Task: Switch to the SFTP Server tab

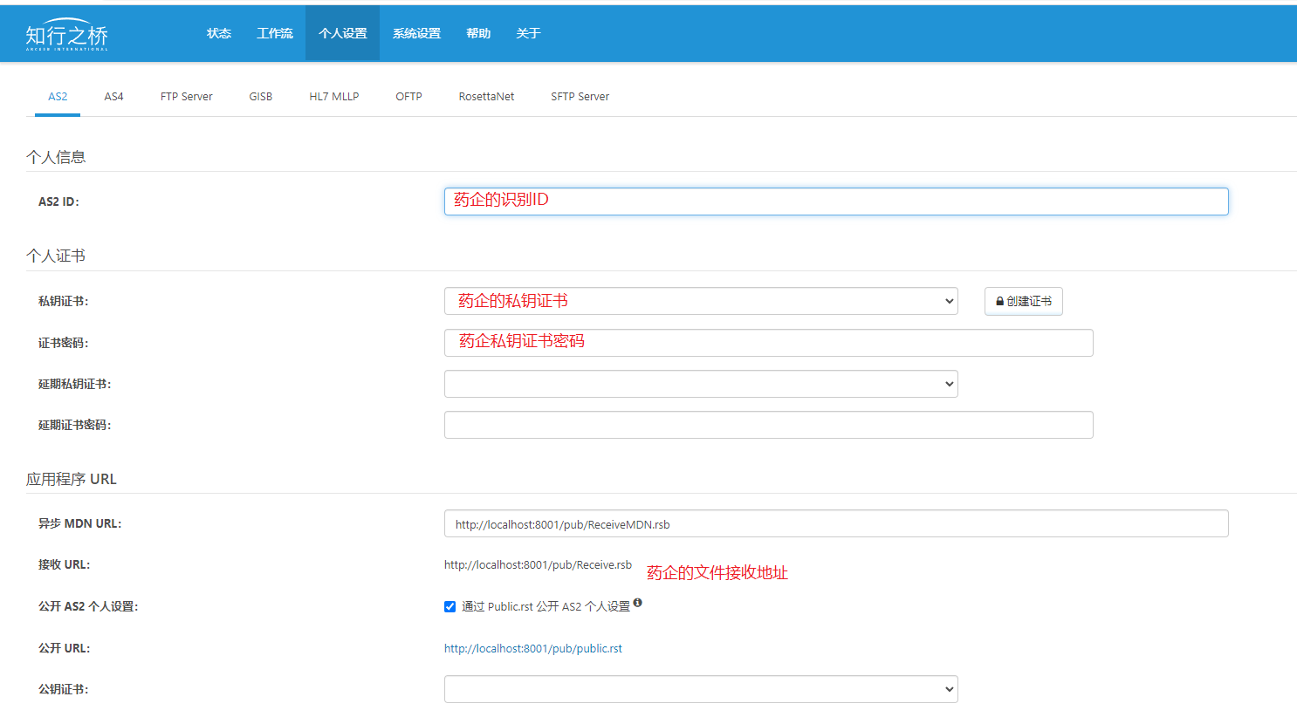Action: click(580, 97)
